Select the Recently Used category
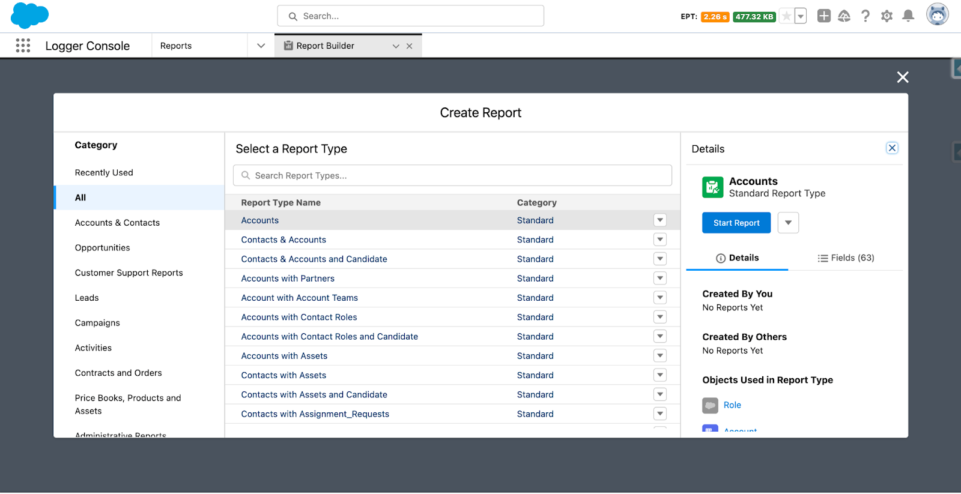This screenshot has width=961, height=494. point(104,173)
